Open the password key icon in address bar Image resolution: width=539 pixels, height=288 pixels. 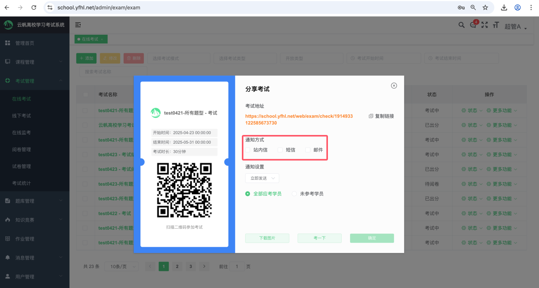pyautogui.click(x=461, y=8)
